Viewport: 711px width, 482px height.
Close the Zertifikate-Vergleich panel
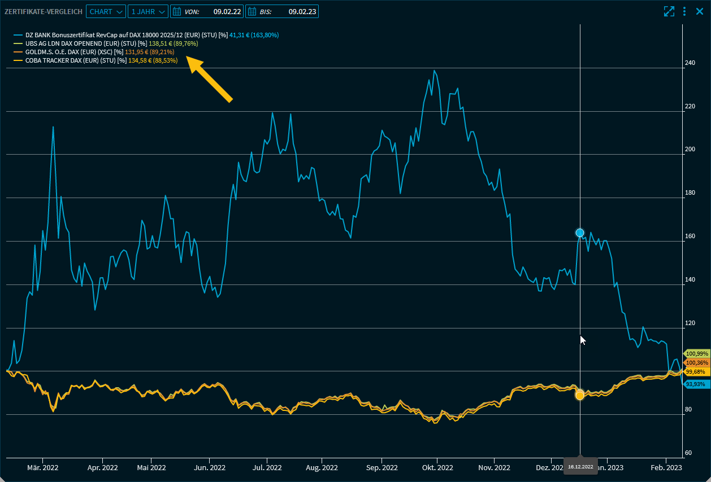[x=699, y=11]
